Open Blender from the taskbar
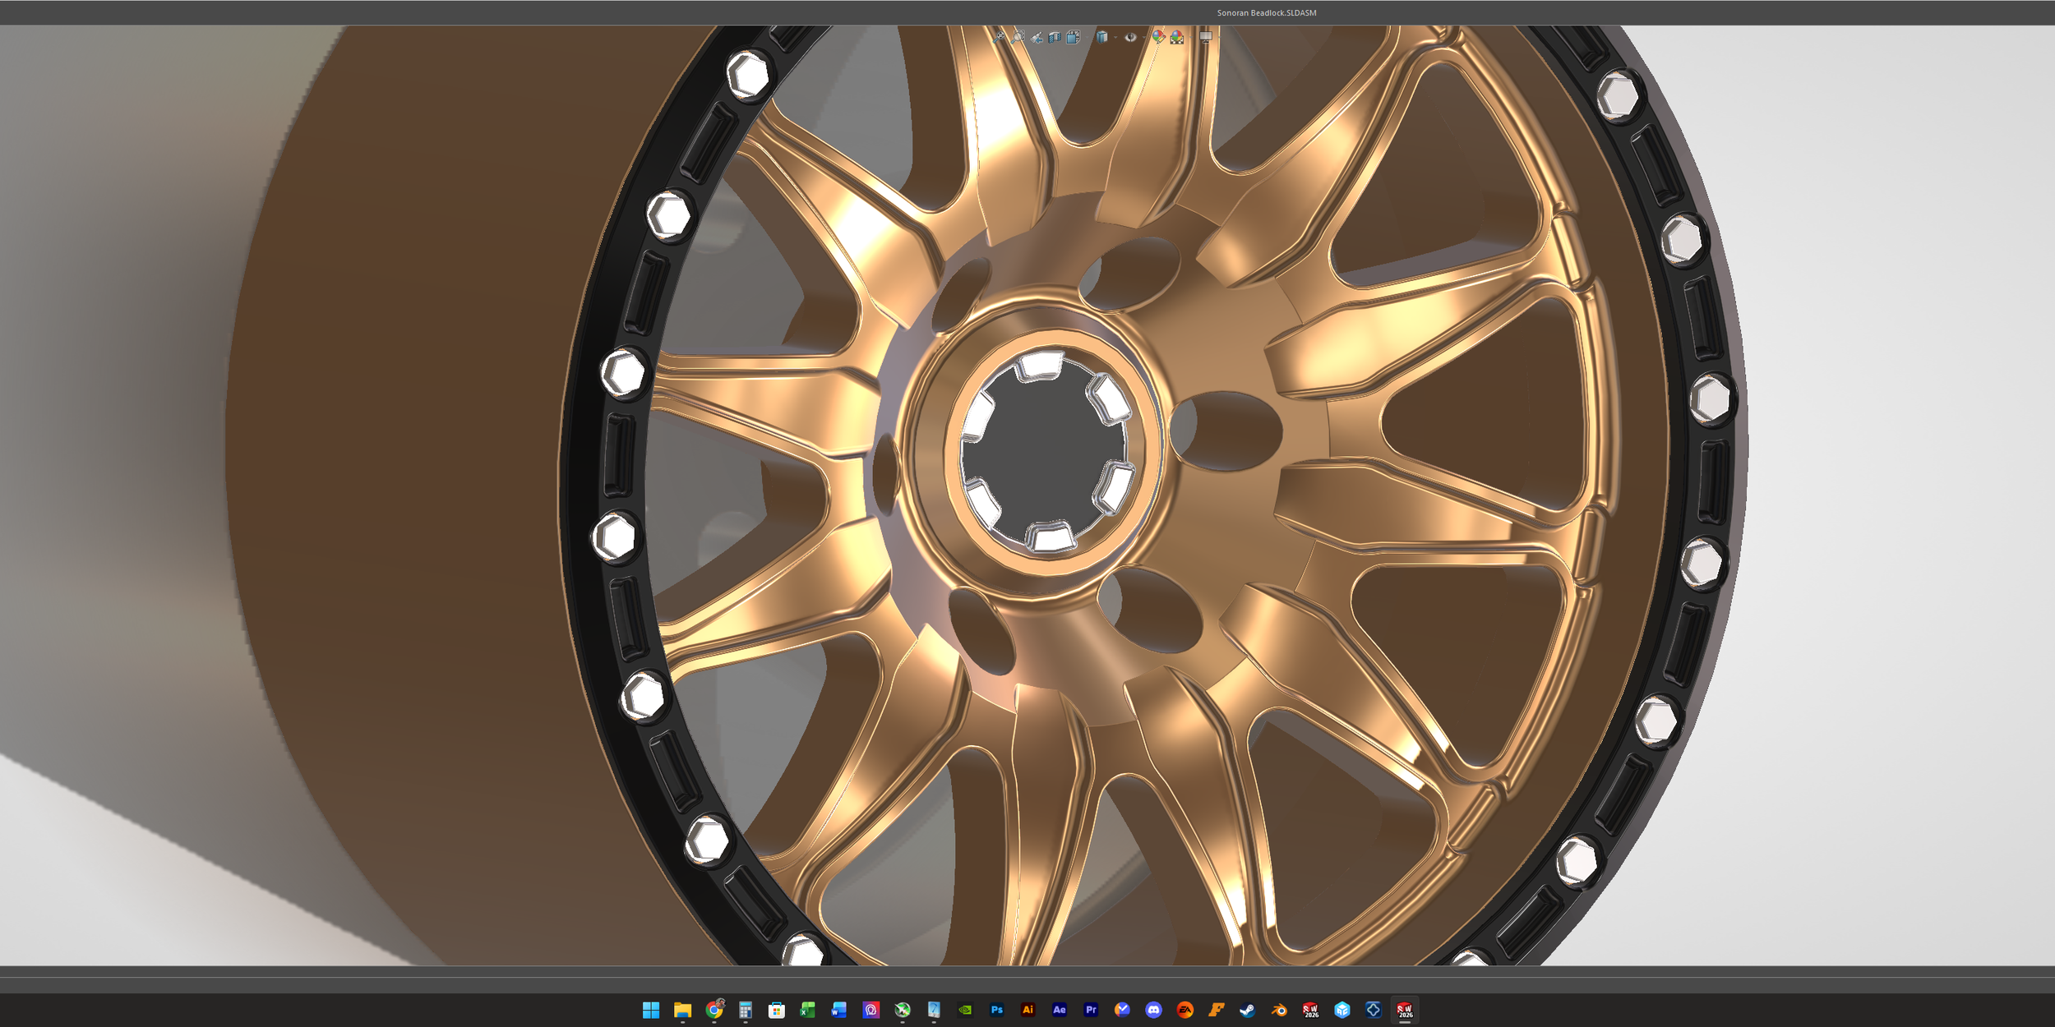The width and height of the screenshot is (2055, 1027). pos(1279,1010)
